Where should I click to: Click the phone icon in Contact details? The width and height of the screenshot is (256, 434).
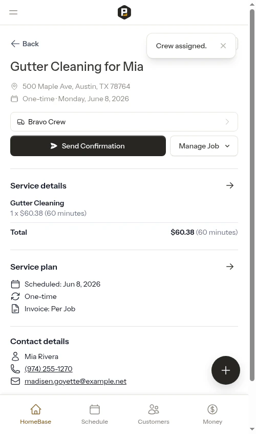(15, 369)
